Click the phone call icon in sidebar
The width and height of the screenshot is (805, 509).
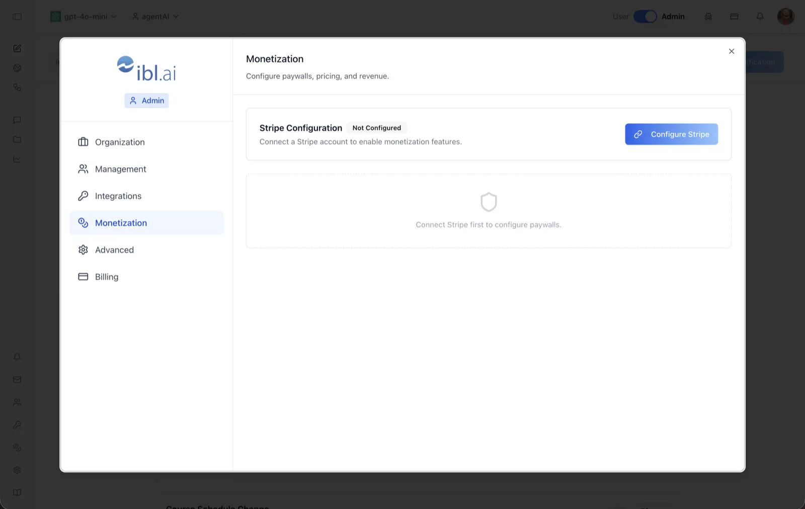17,88
